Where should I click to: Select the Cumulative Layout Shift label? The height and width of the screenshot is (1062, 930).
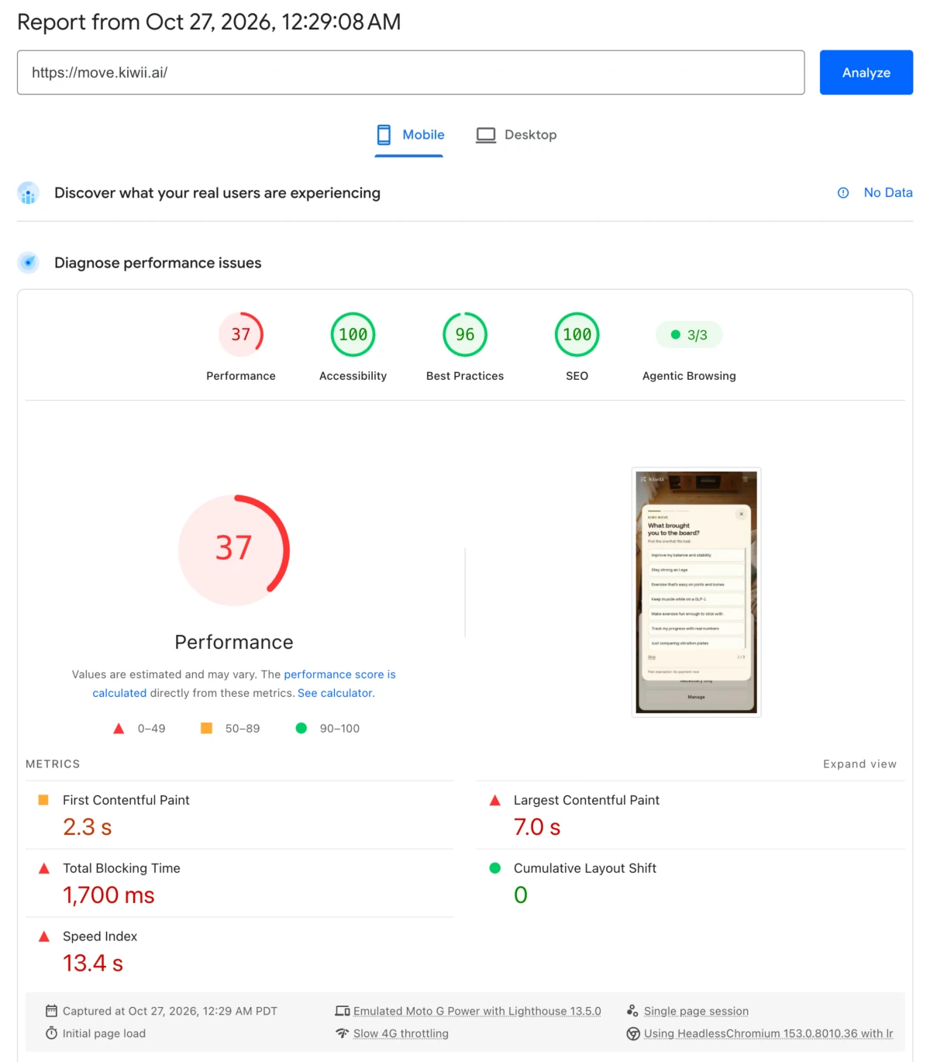click(x=585, y=868)
